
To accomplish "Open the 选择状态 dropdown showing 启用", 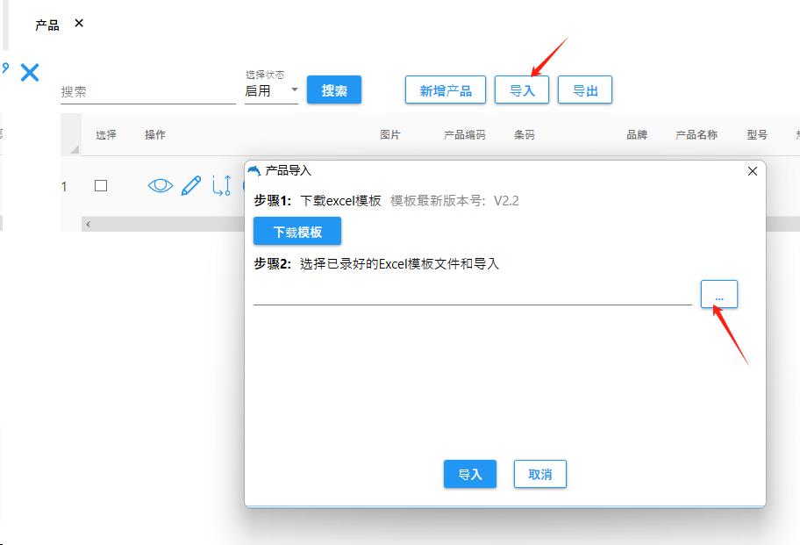I will point(271,90).
